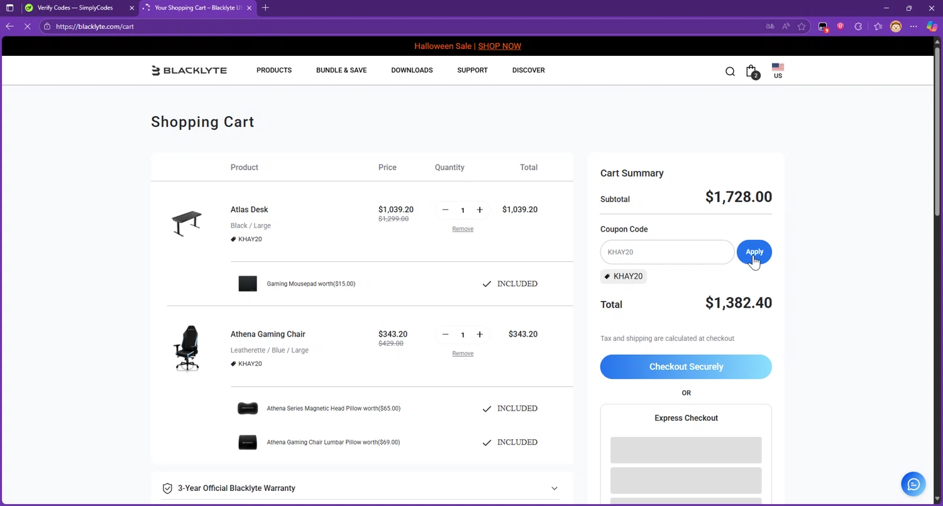Open the site search magnifier icon
943x506 pixels.
730,72
